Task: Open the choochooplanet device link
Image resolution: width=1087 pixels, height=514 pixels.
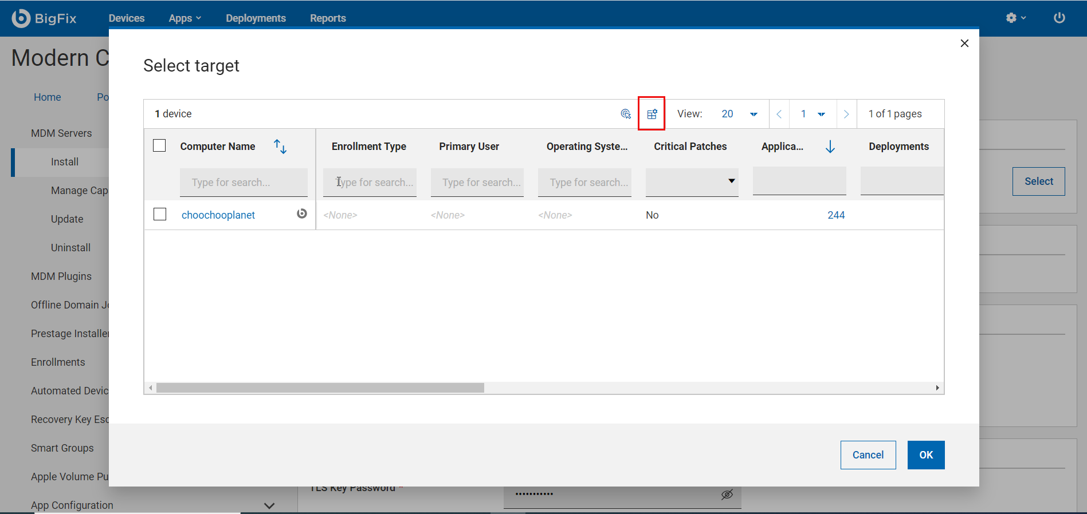Action: point(218,215)
